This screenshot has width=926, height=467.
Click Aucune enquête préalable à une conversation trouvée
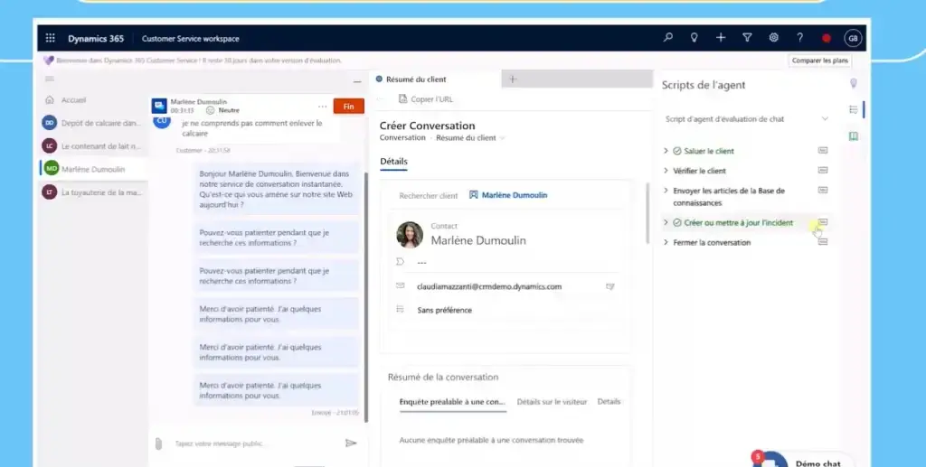[x=491, y=440]
